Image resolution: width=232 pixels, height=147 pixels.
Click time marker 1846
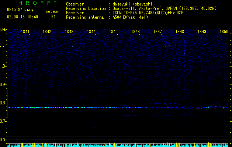[x=135, y=32]
